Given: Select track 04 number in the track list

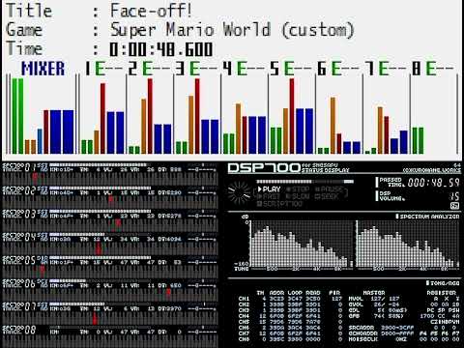Looking at the screenshot, I should 30,237.
